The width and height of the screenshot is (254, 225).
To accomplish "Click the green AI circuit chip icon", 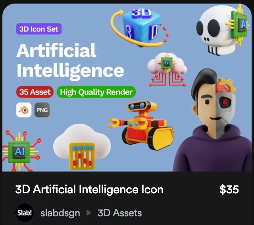I will (x=20, y=151).
